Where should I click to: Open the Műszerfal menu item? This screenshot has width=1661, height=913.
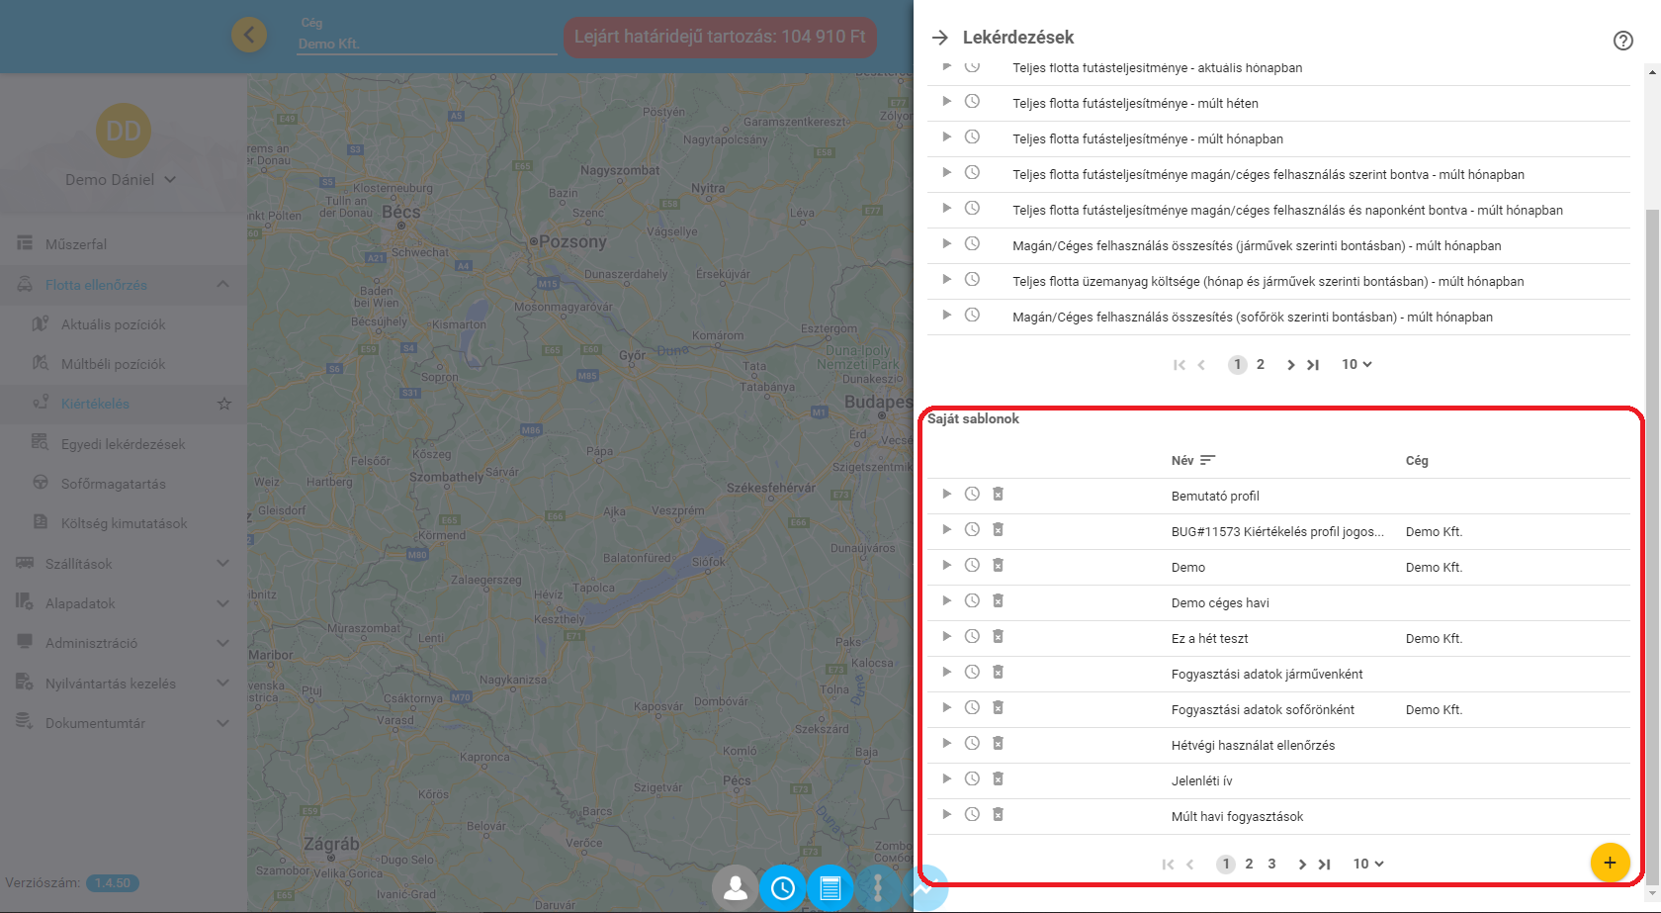coord(76,244)
